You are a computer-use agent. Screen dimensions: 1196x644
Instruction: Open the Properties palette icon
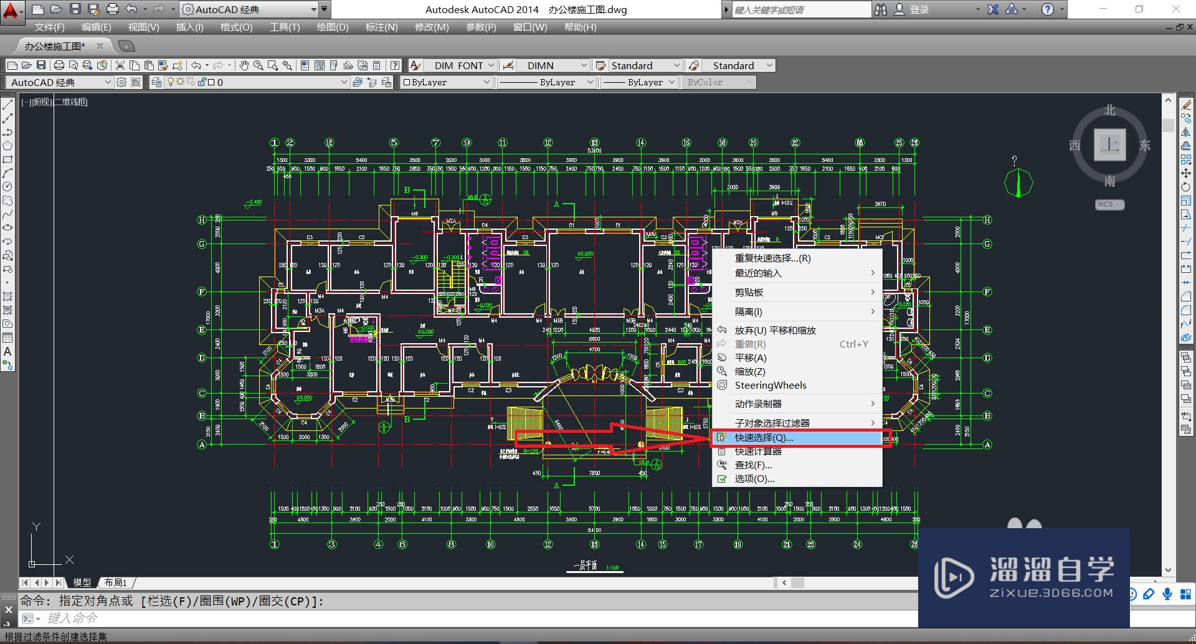pyautogui.click(x=305, y=65)
